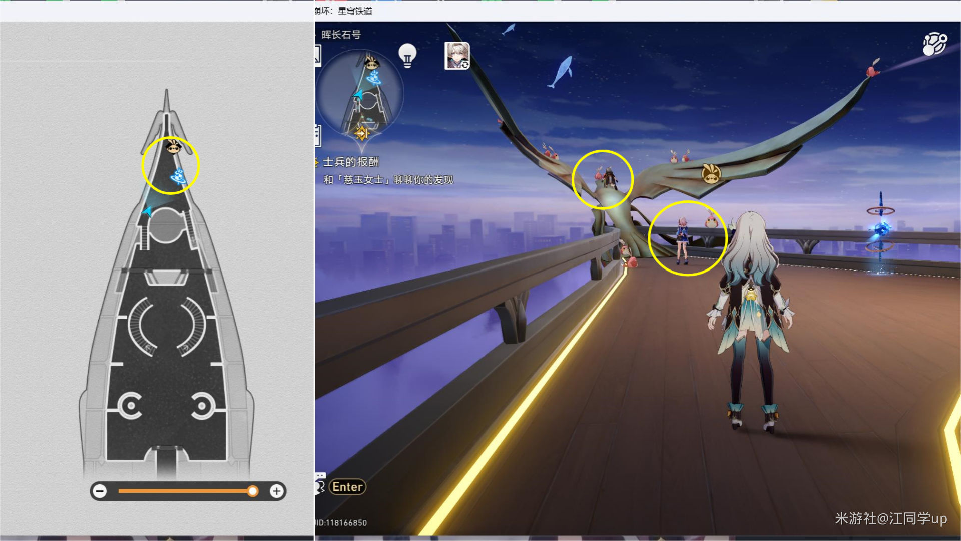The height and width of the screenshot is (541, 961).
Task: Click the blue space anchor on the deck
Action: [x=880, y=230]
